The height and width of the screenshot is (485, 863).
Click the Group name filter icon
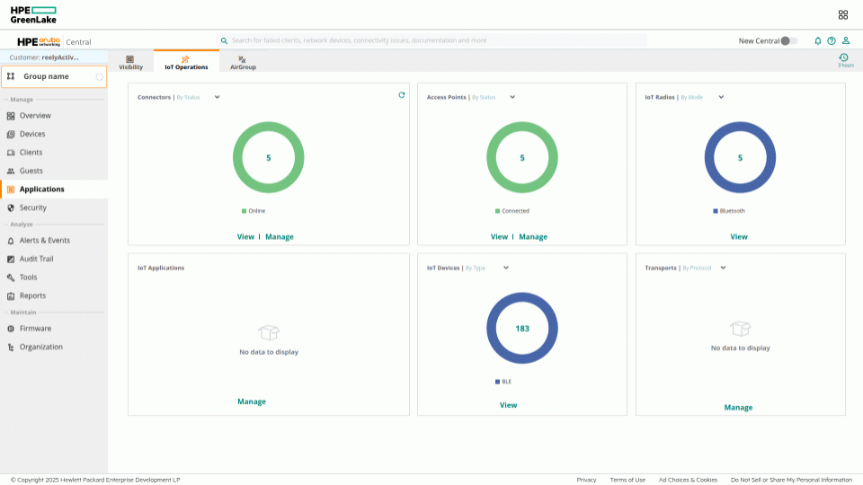11,76
